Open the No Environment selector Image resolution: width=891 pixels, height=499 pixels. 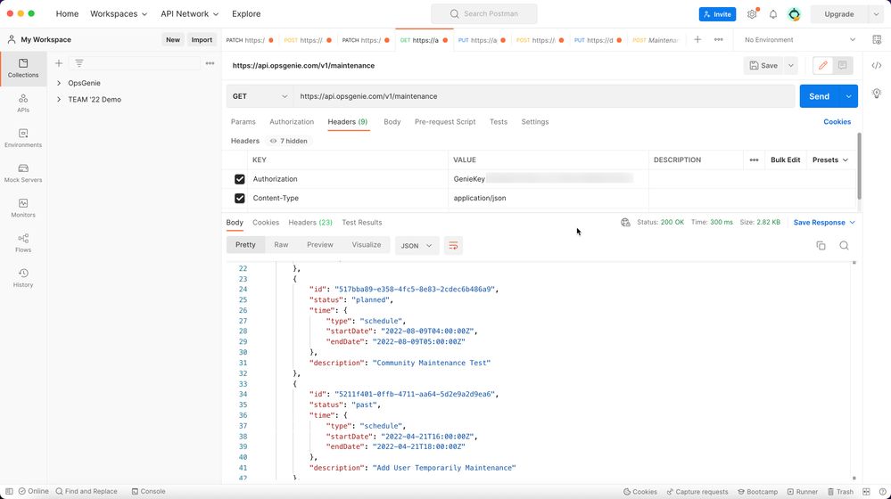coord(799,40)
